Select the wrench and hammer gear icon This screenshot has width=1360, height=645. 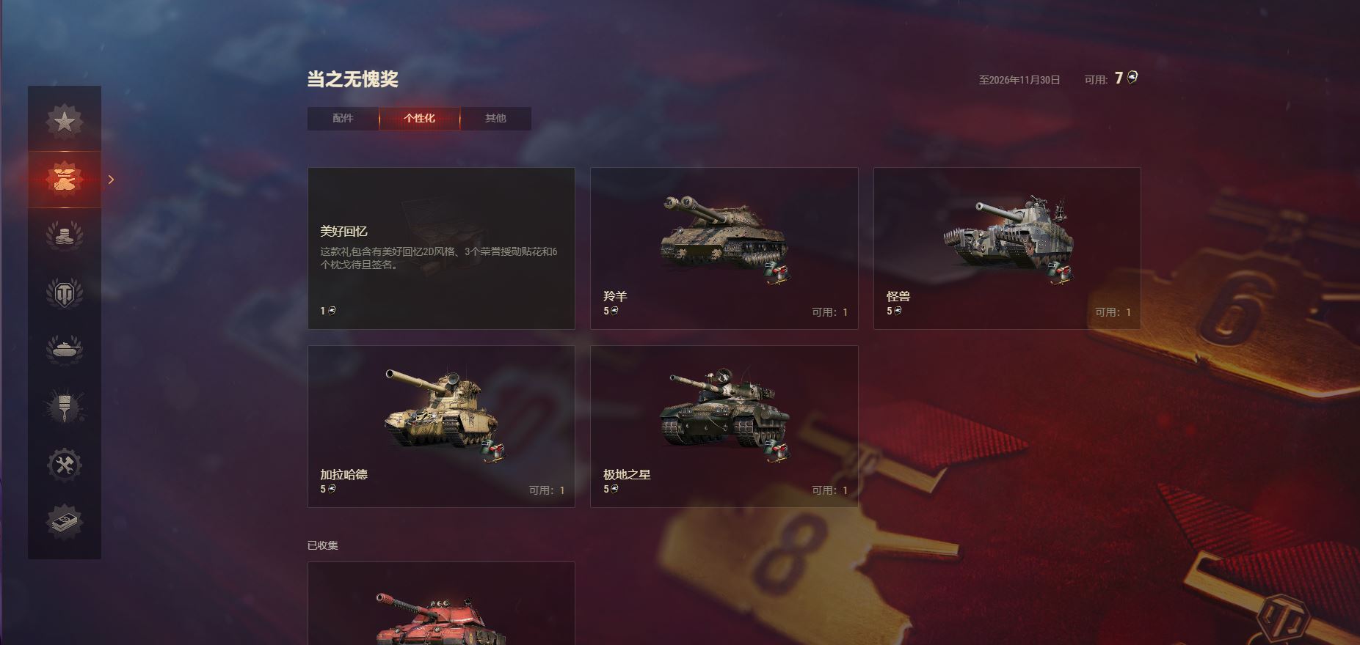point(65,465)
